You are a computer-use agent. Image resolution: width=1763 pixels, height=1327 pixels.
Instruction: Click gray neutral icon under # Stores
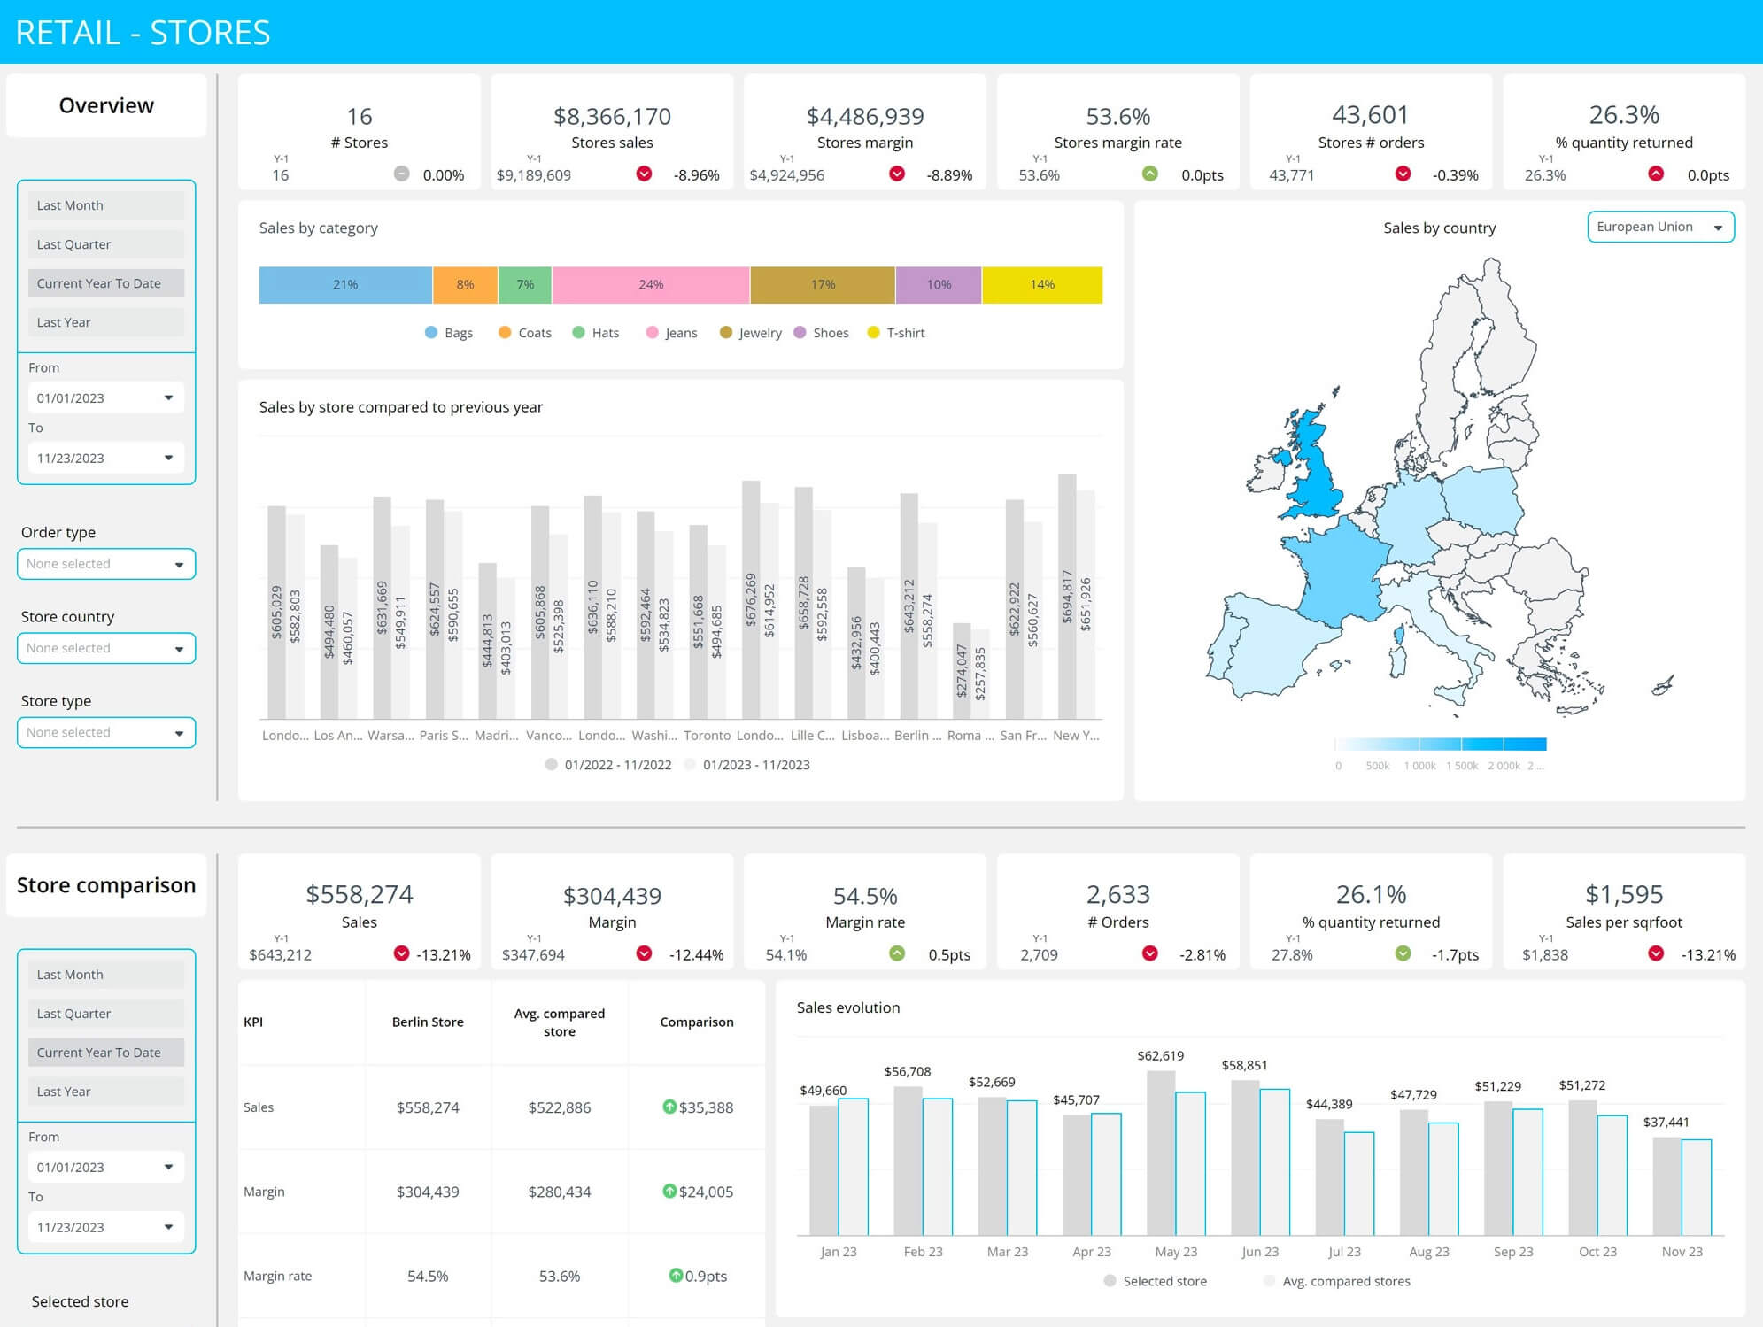pyautogui.click(x=401, y=174)
